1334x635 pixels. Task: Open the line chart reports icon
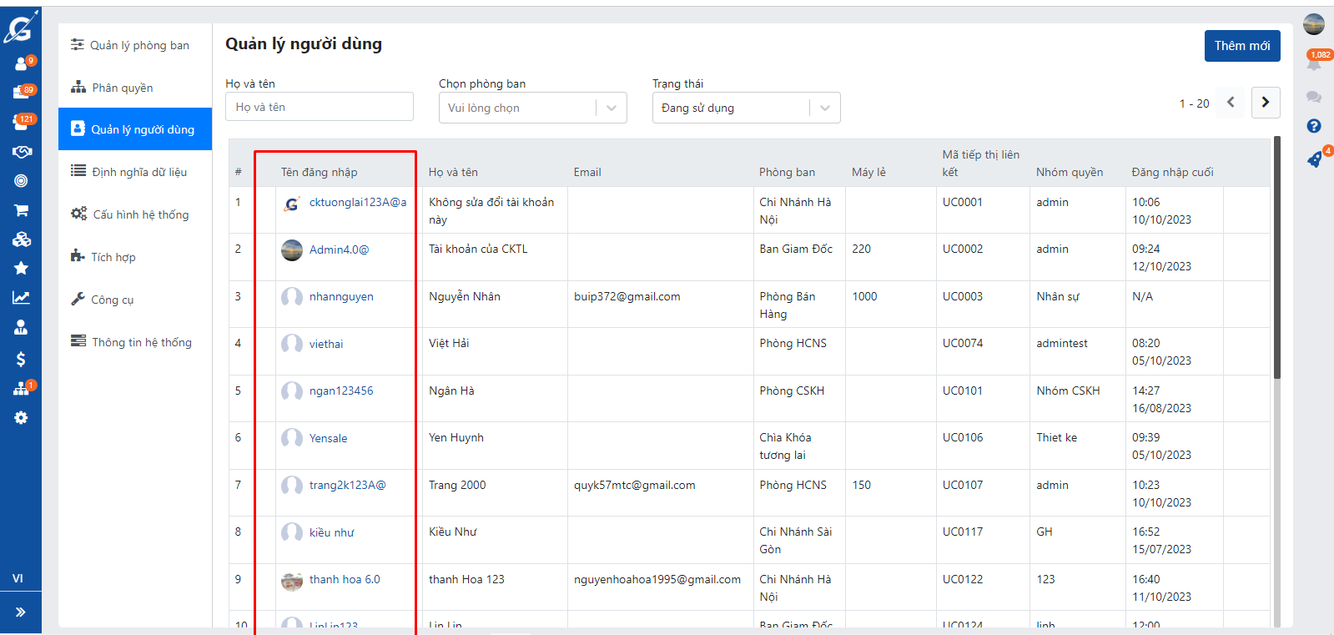point(21,297)
